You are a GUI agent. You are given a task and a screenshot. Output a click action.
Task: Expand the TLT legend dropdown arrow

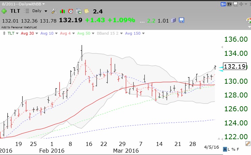17,34
